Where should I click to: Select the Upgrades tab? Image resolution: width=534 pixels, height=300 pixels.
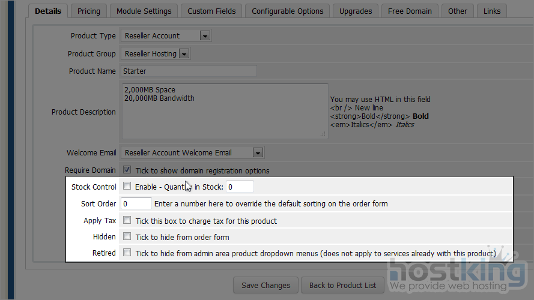pyautogui.click(x=356, y=11)
